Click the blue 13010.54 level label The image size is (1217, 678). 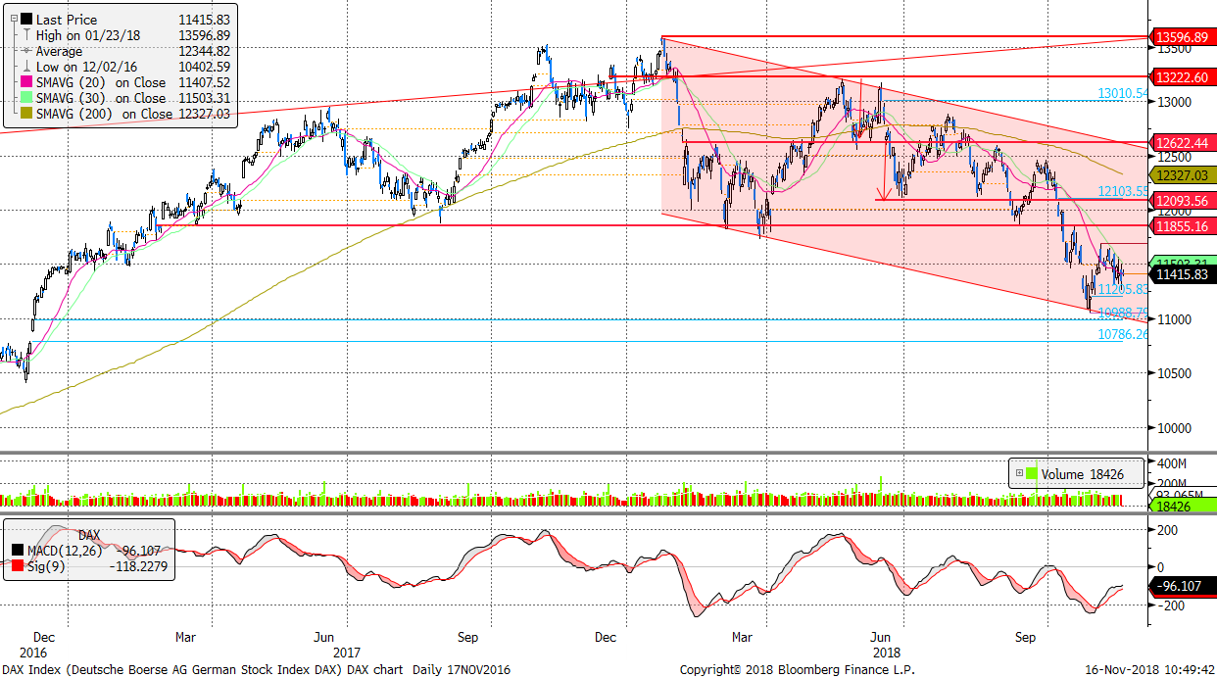(x=1123, y=93)
